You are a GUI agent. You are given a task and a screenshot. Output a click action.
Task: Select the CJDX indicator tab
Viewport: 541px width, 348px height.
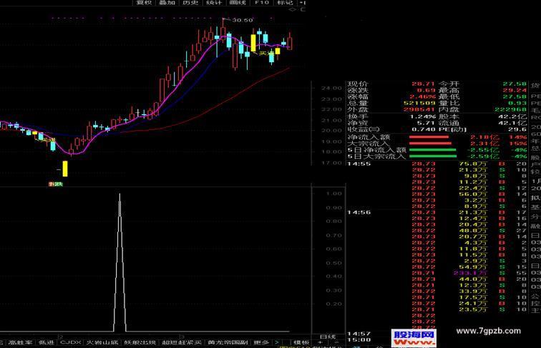(x=71, y=342)
